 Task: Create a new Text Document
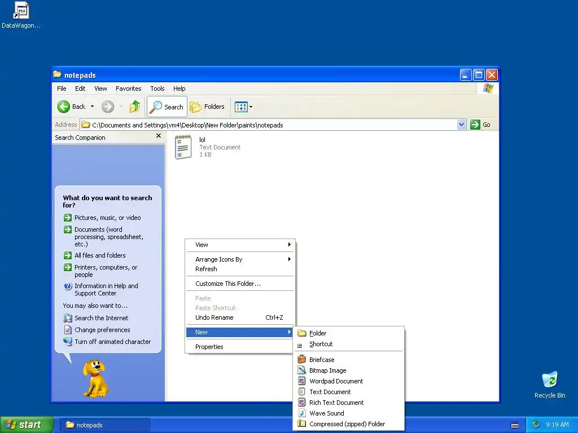tap(349, 392)
